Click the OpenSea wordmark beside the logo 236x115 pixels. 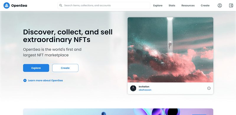19,6
